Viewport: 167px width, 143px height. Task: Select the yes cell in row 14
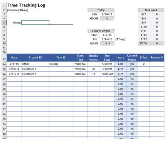[132, 64]
